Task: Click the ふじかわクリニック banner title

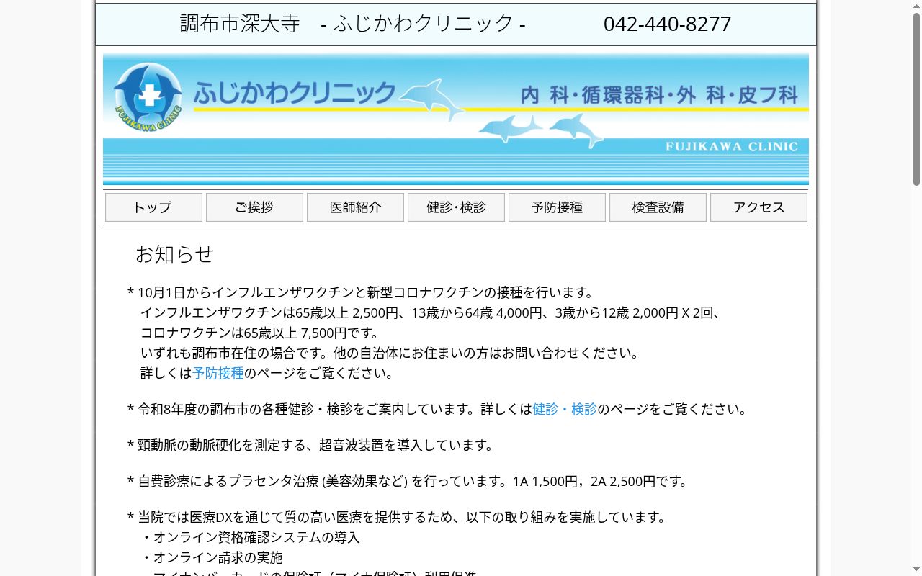Action: (x=295, y=93)
